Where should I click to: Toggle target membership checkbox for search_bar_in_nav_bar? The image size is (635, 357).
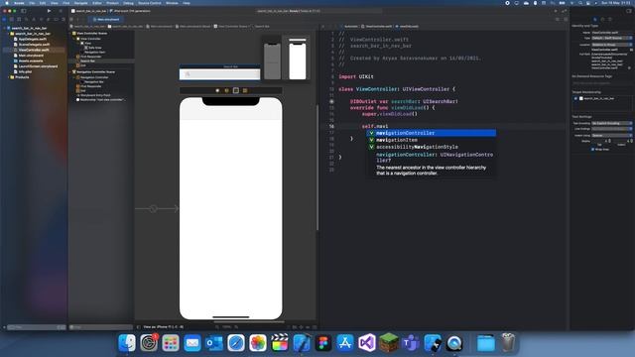tap(575, 98)
